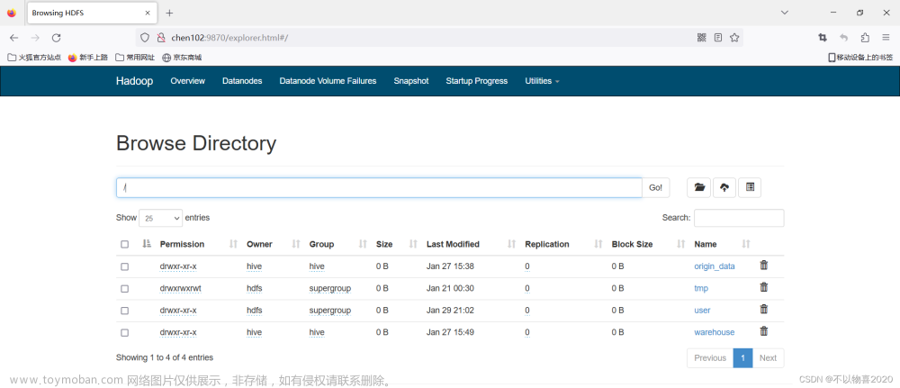Click the upload files cloud icon
The image size is (900, 388).
(x=724, y=187)
